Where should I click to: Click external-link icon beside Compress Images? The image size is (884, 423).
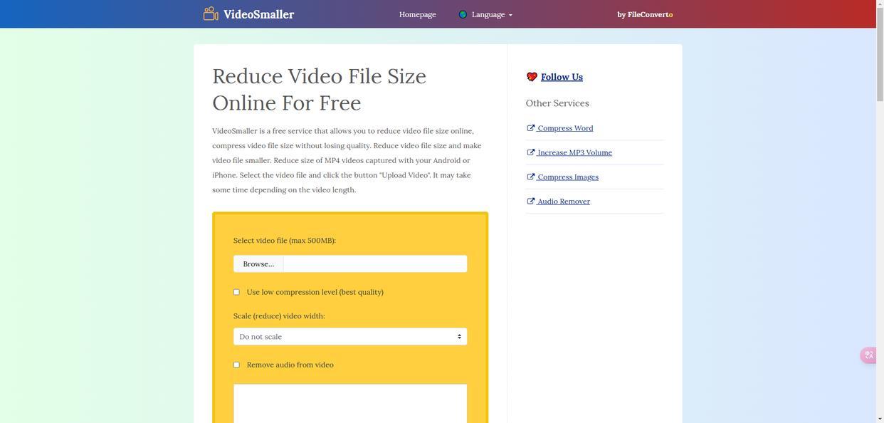pos(530,177)
